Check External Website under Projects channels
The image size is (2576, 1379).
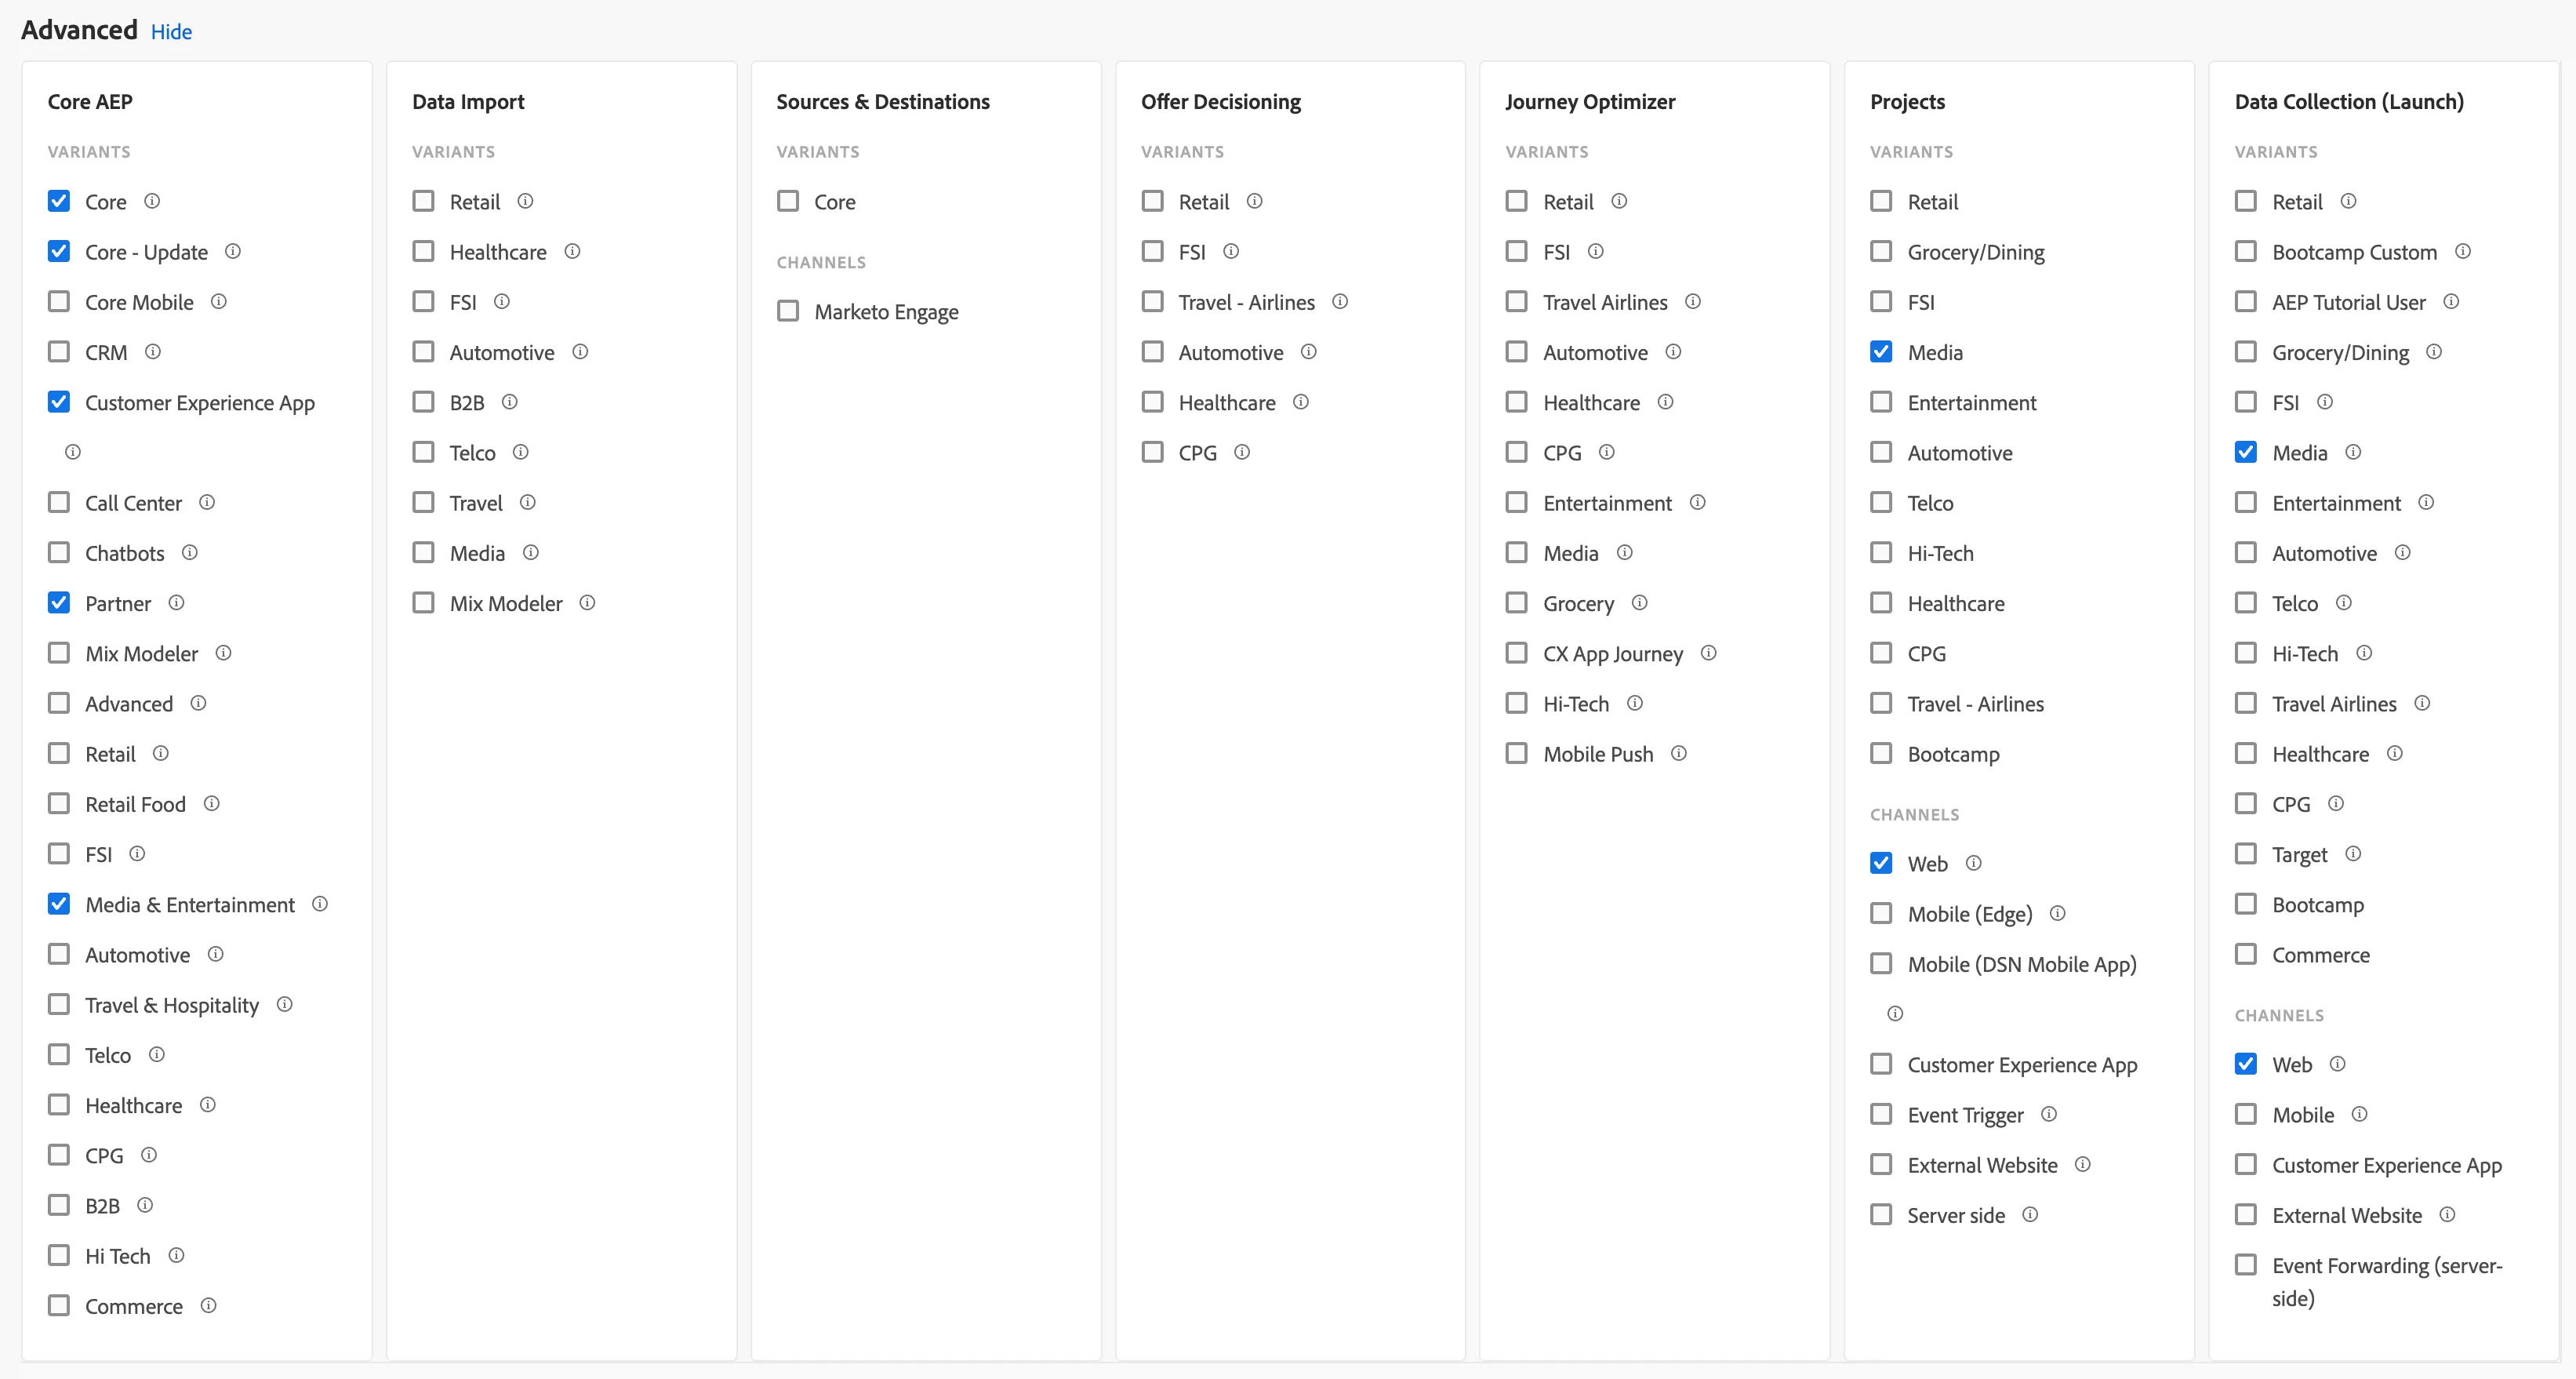pos(1881,1164)
